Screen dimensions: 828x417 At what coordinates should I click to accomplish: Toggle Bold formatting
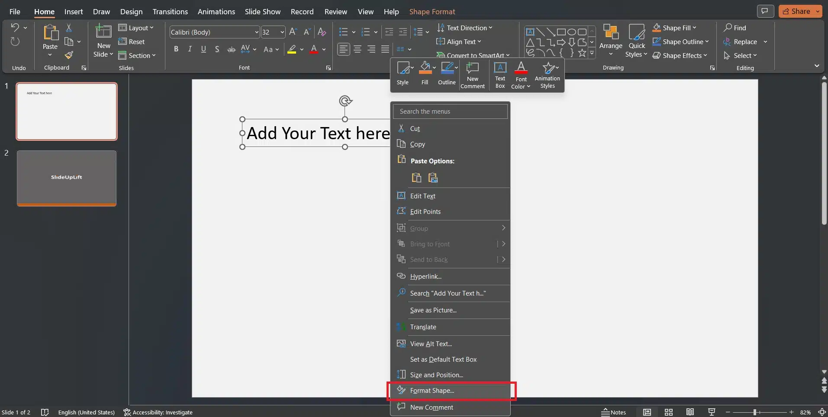pos(176,49)
